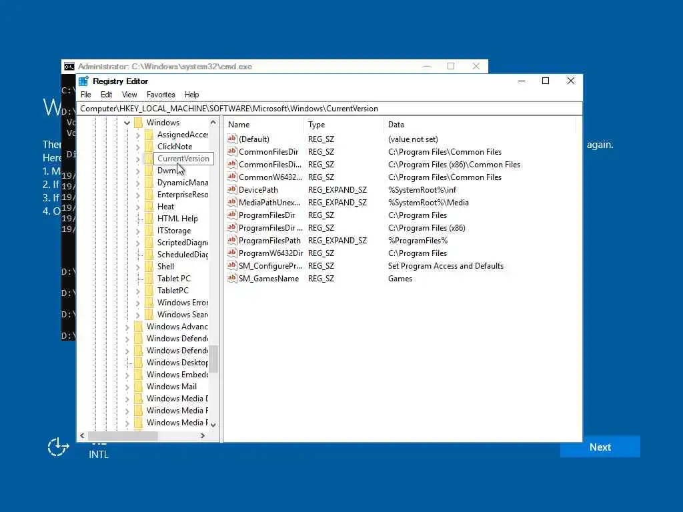The image size is (683, 512).
Task: Click the folder icon of HTML Help key
Action: click(149, 219)
